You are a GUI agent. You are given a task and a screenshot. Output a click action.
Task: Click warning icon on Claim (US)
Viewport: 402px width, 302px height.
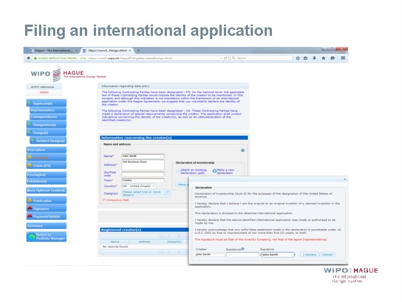(x=30, y=165)
